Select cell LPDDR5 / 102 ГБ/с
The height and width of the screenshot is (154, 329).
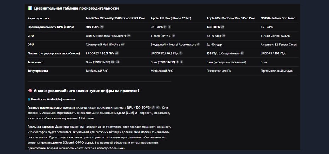click(273, 53)
